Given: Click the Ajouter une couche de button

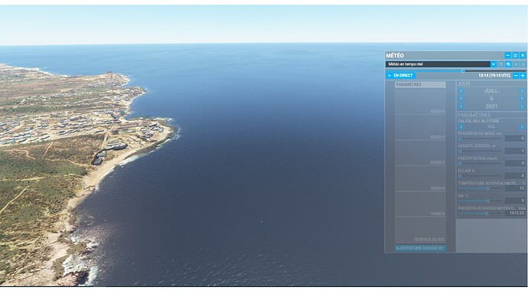Looking at the screenshot, I should [420, 248].
